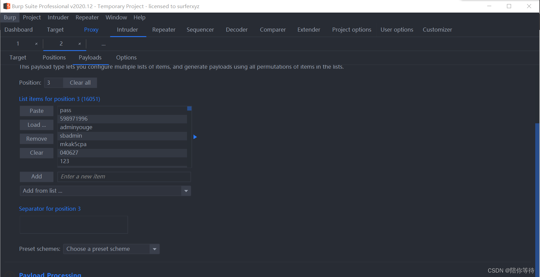
Task: Select the top-level Intruder tab
Action: pos(127,30)
